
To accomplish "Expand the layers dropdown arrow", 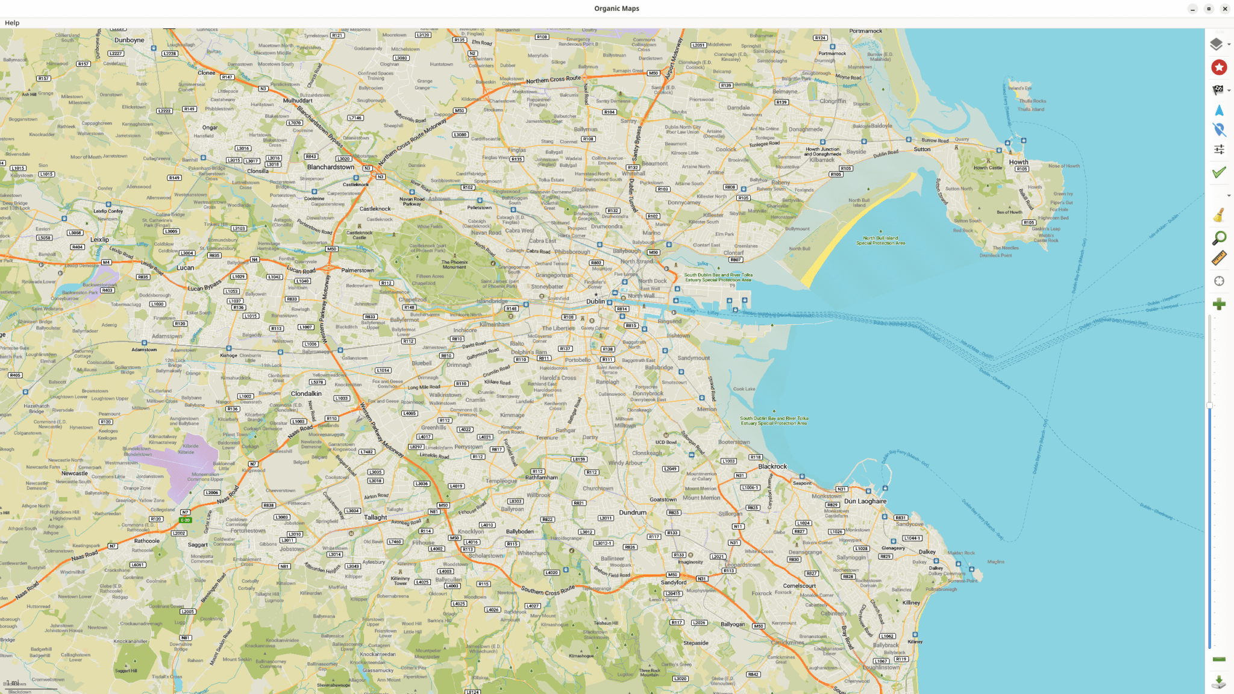I will tap(1229, 45).
